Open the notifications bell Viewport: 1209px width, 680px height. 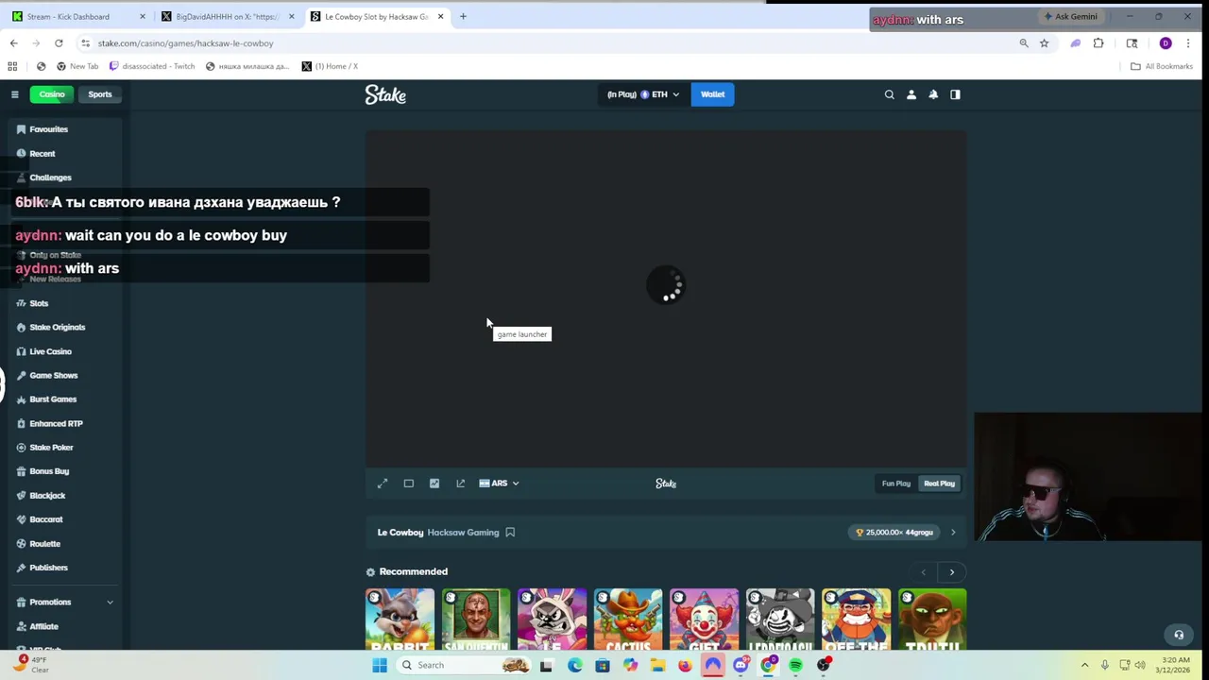click(933, 94)
